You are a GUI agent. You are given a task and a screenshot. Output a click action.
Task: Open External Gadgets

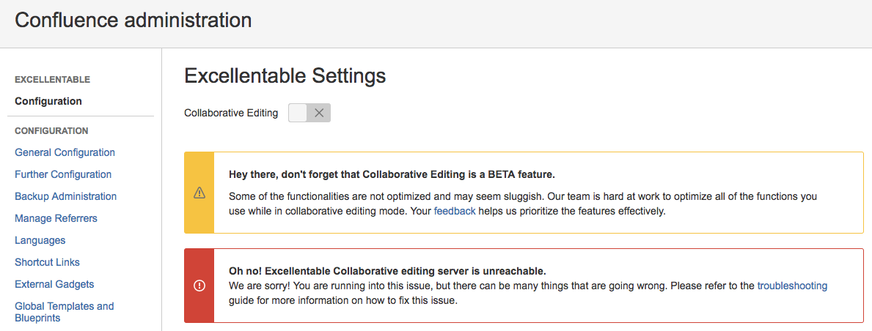pos(54,284)
